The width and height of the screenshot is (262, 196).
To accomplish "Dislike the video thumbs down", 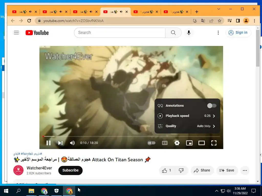I will tap(181, 170).
